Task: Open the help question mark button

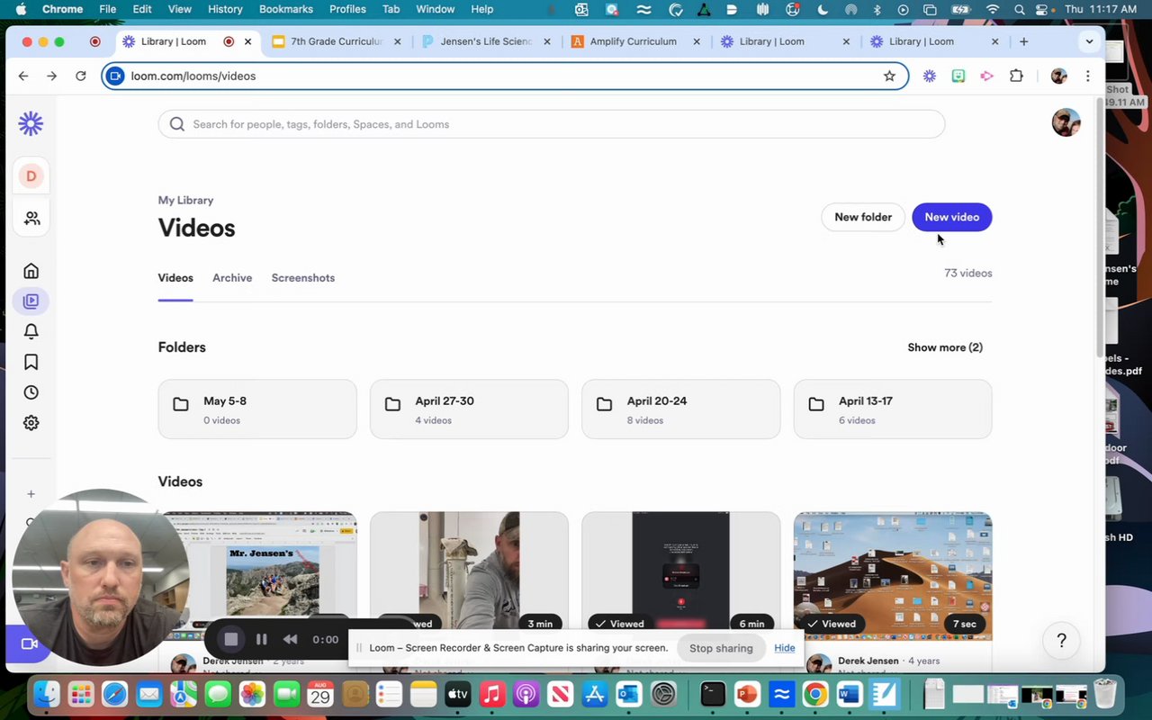Action: pos(1062,641)
